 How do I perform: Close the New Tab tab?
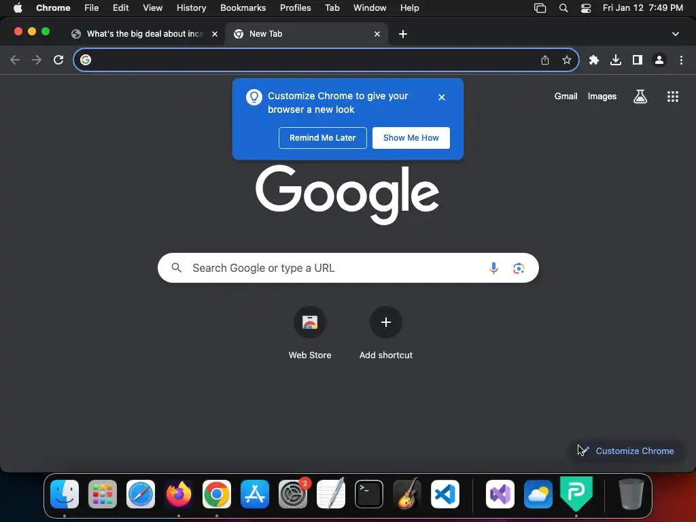tap(377, 34)
